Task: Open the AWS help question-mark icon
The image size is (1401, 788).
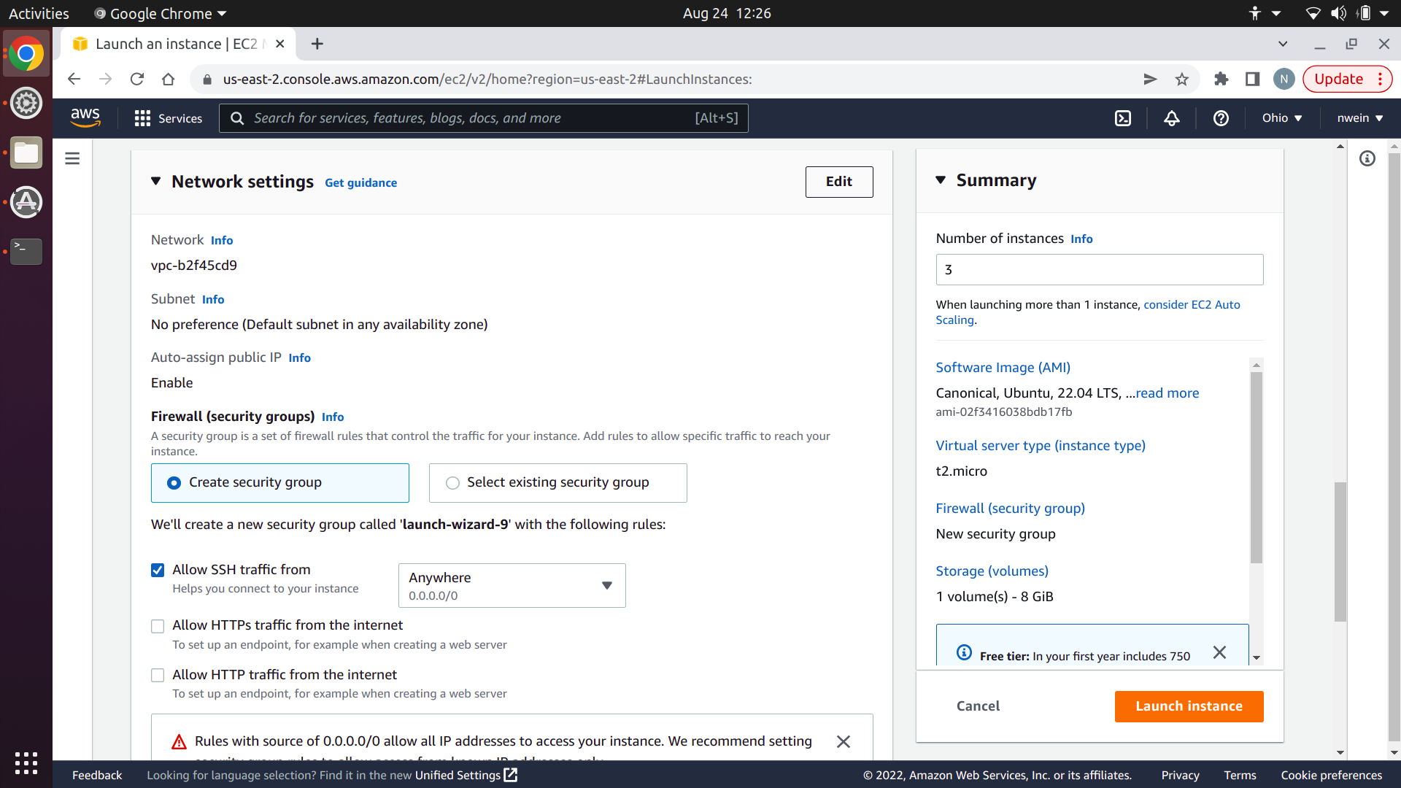Action: tap(1221, 118)
